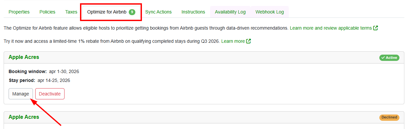Click booking window text 'apr 1-30, 2026'
Viewport: 407px width, 129px height.
point(64,71)
